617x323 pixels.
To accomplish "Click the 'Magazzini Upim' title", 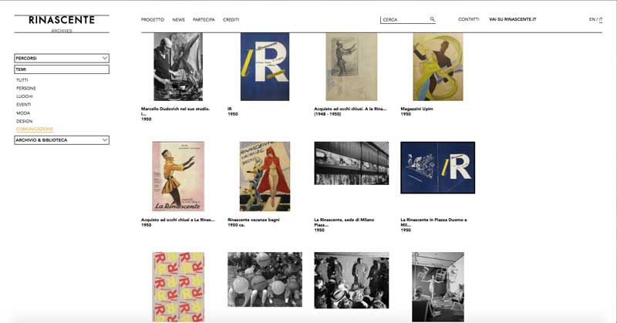I will pyautogui.click(x=416, y=109).
